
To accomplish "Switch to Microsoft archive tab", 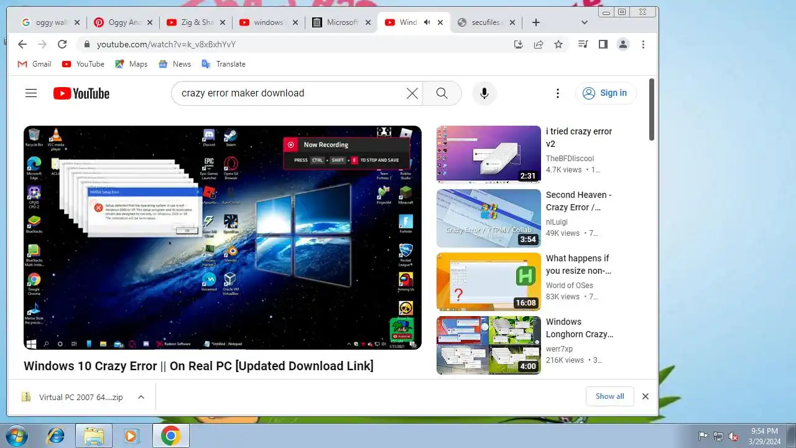I will tap(341, 22).
